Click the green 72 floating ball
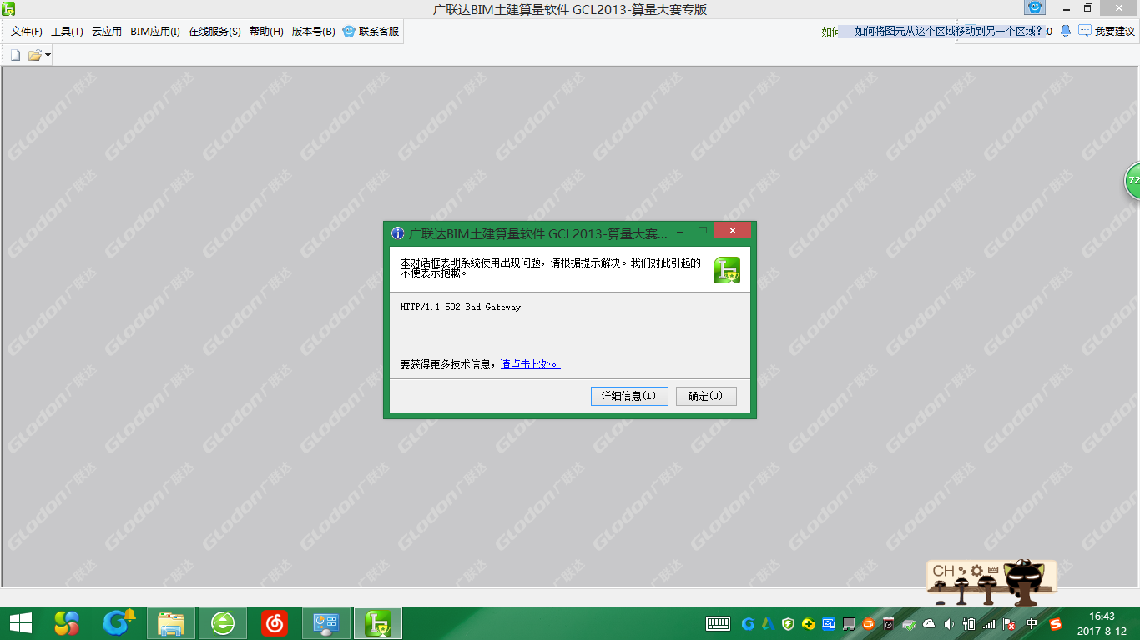Viewport: 1140px width, 640px height. click(1132, 180)
